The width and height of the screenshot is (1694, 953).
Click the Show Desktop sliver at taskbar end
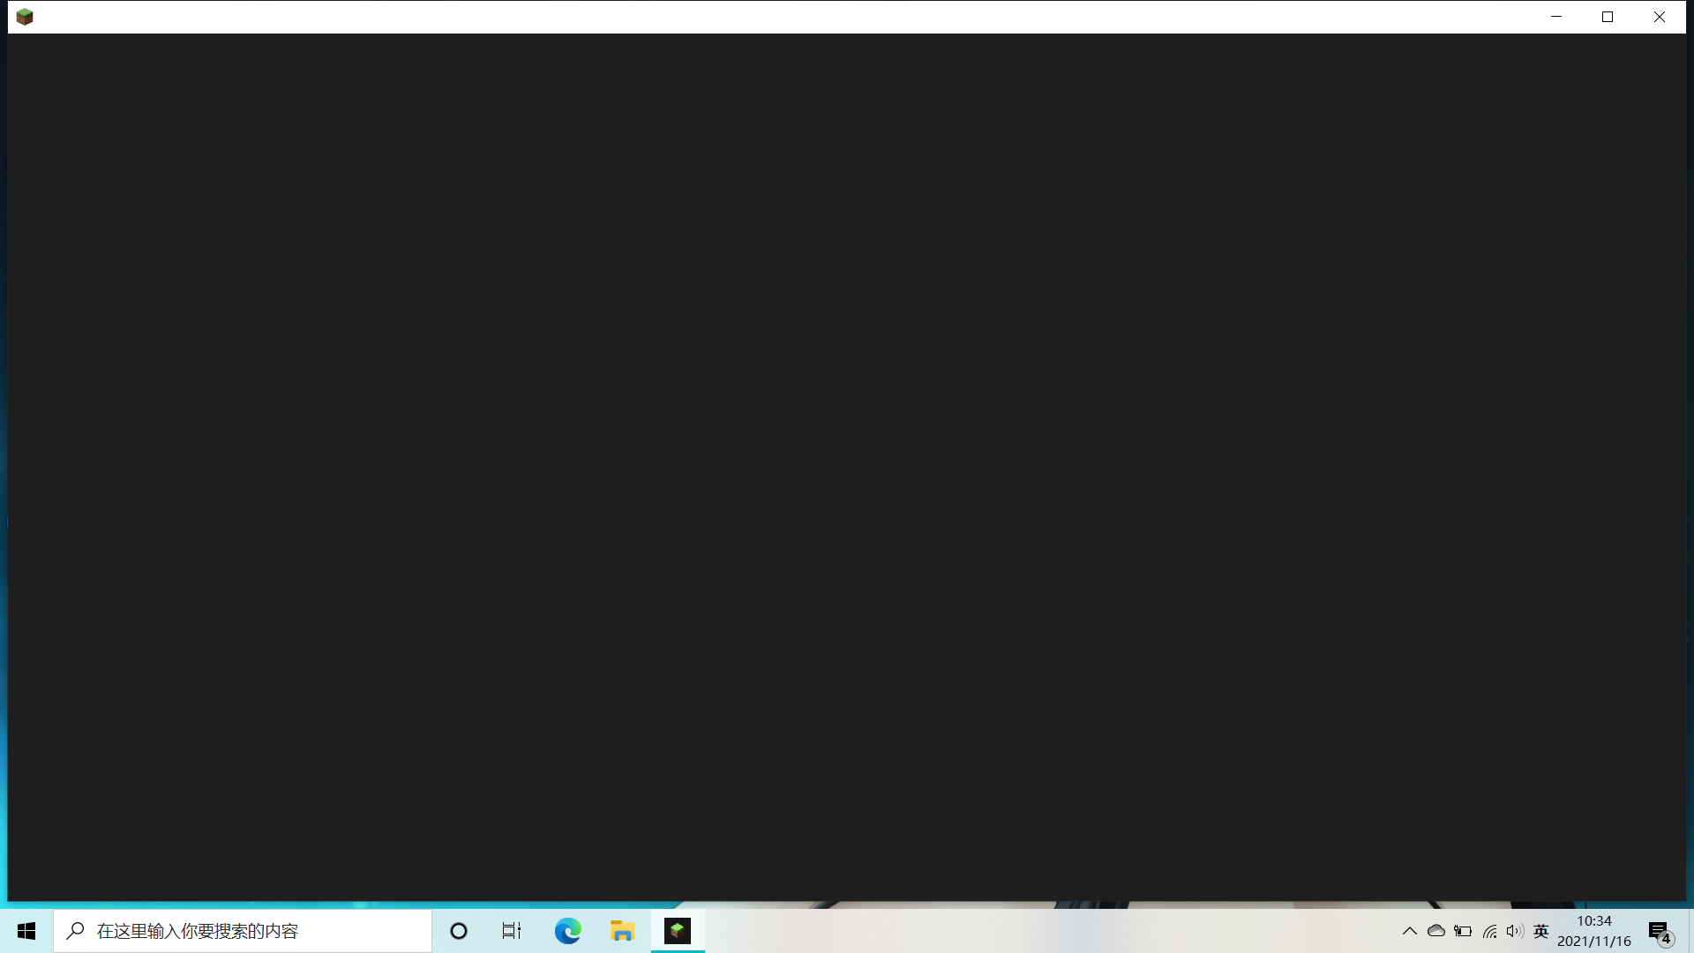[x=1690, y=931]
